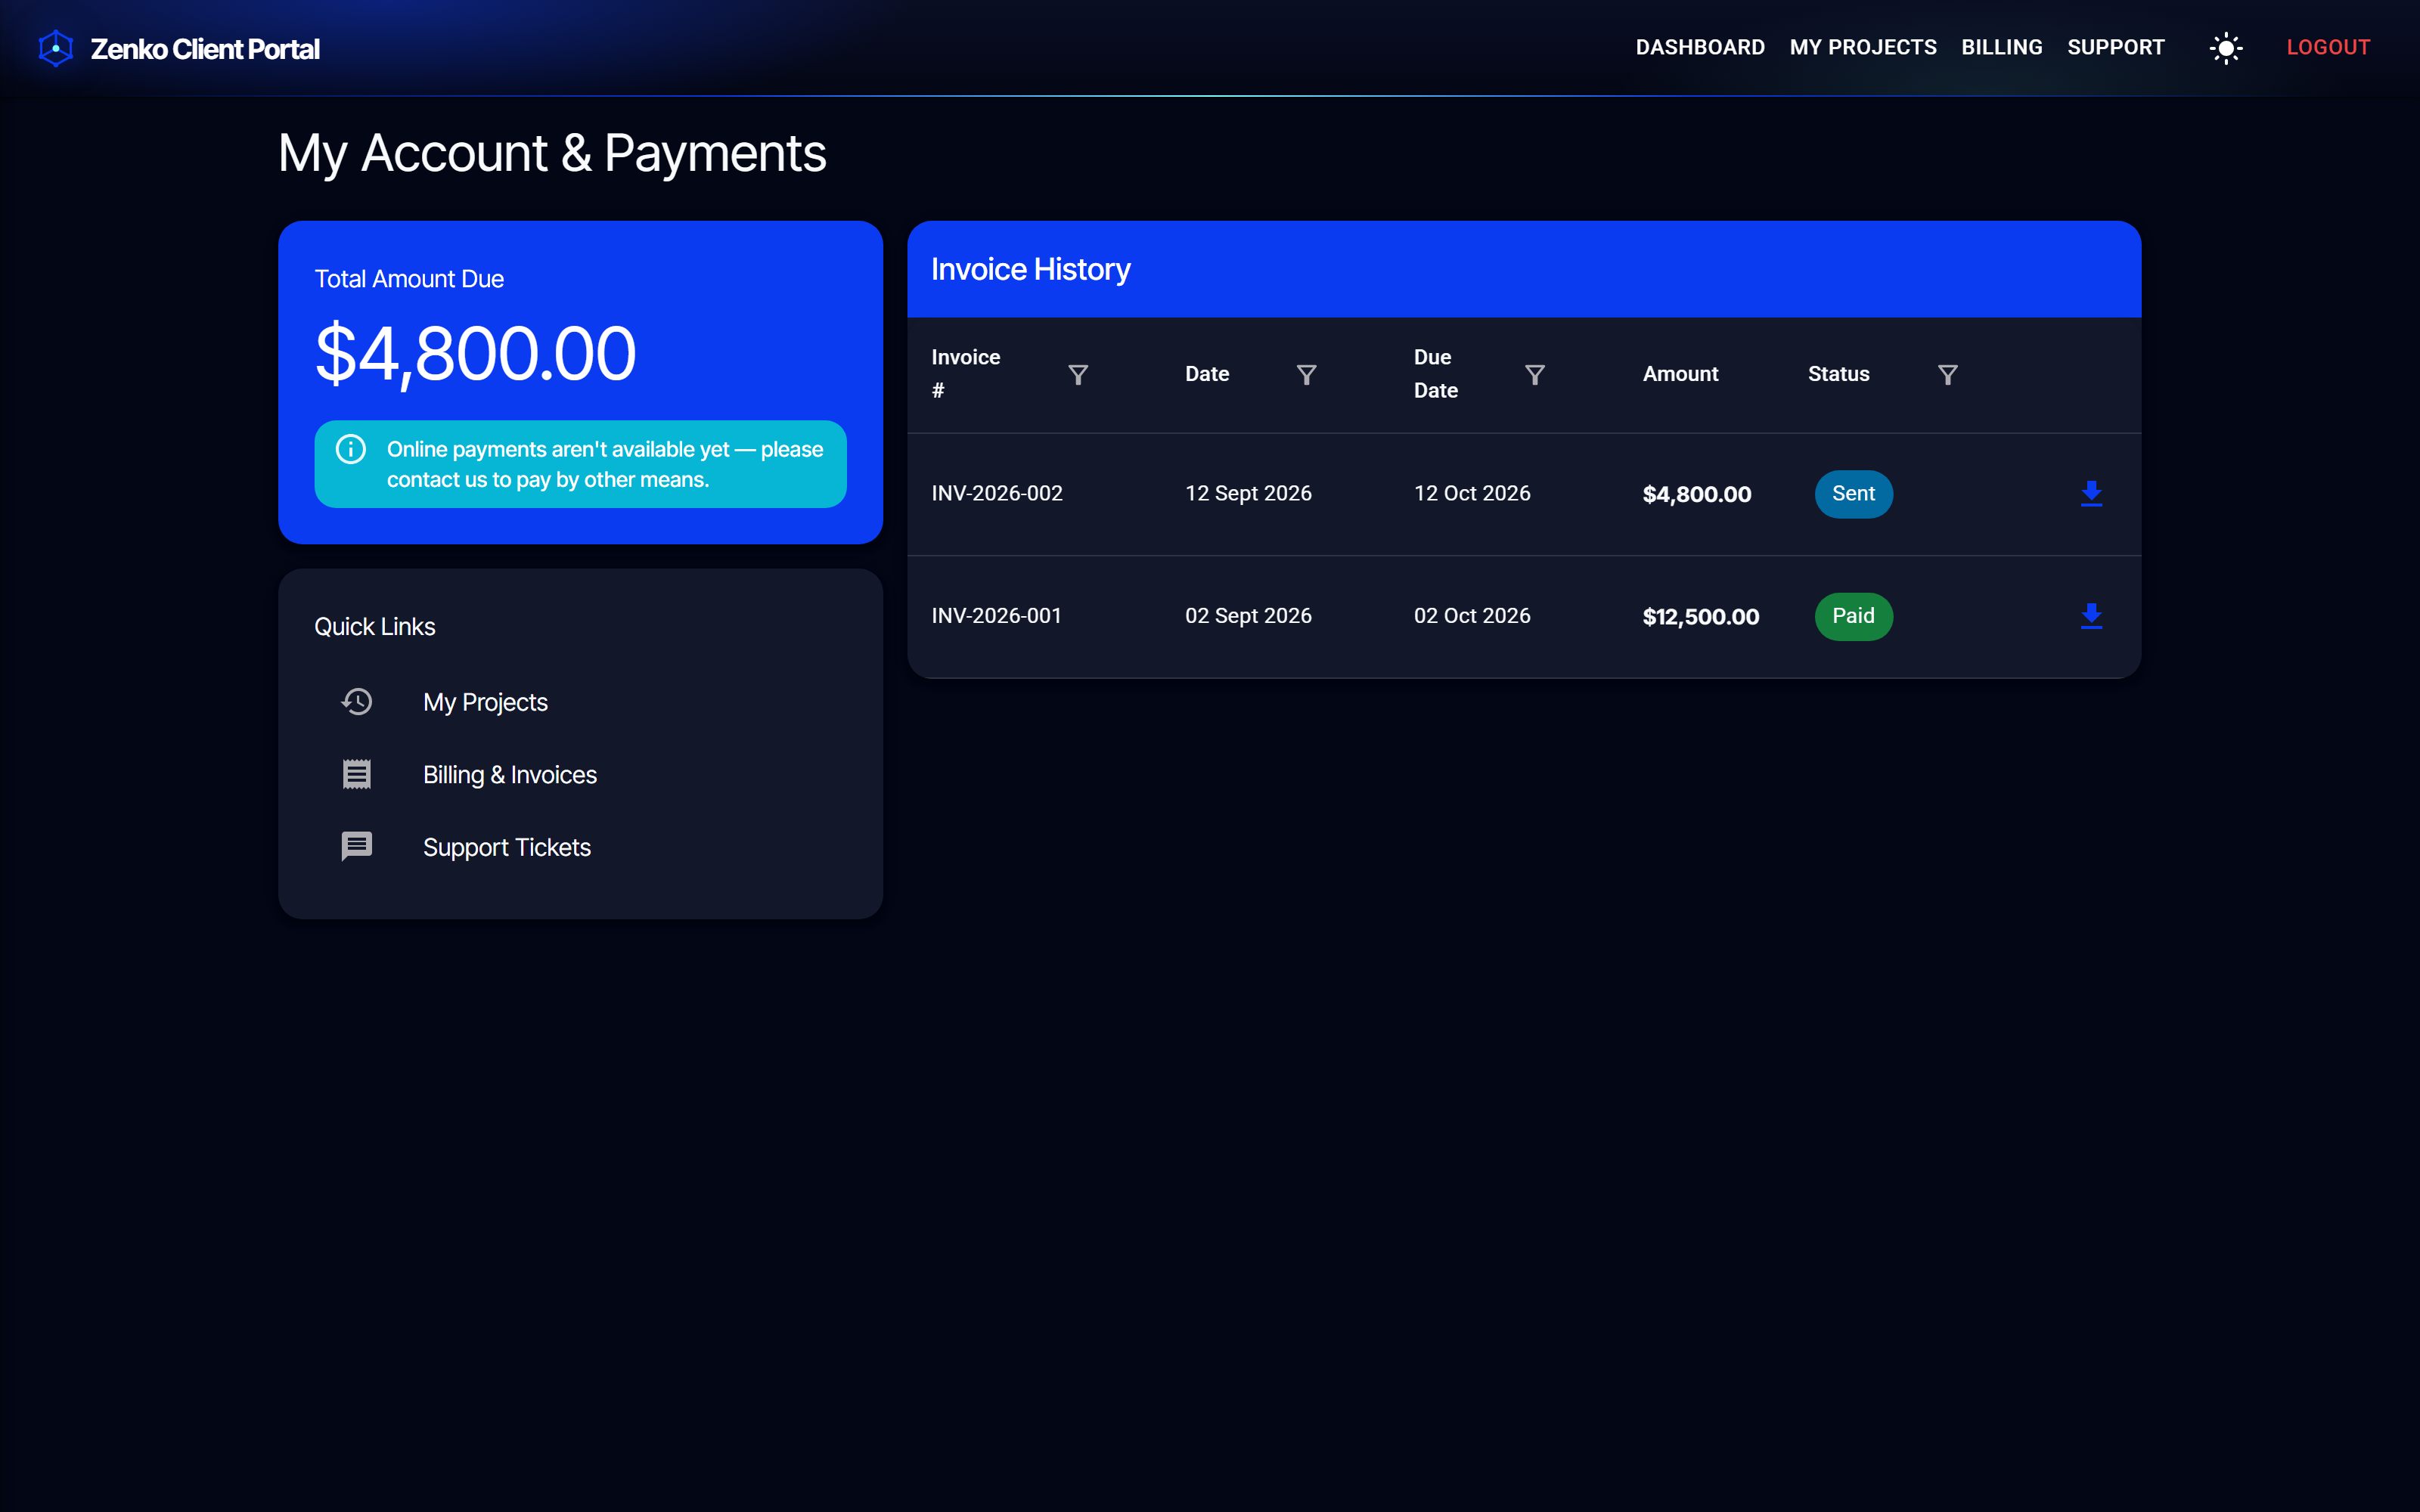Open Billing in top navigation
The height and width of the screenshot is (1512, 2420).
coord(2002,47)
